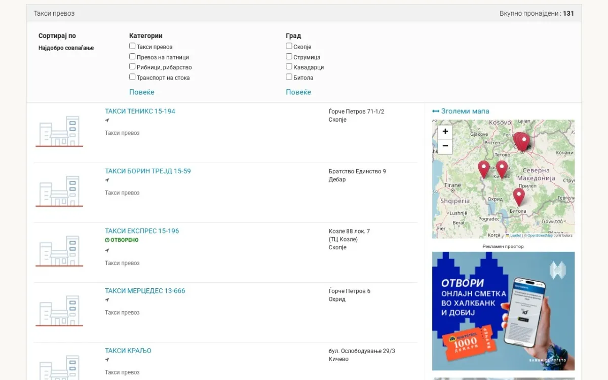608x380 pixels.
Task: Click the location arrow under ТАКСИ ТЕНИКС 15-194
Action: pyautogui.click(x=107, y=121)
